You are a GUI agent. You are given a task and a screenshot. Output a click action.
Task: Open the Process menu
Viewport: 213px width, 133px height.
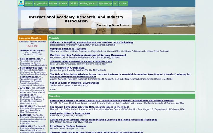[53, 3]
